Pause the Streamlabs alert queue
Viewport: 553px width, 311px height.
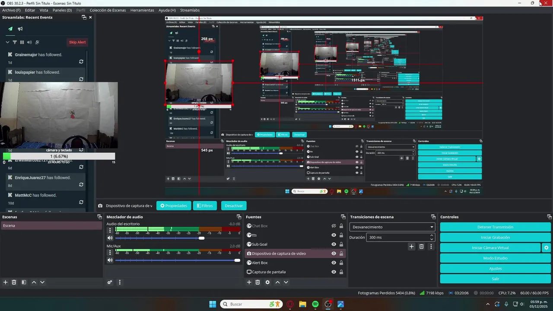[x=22, y=42]
